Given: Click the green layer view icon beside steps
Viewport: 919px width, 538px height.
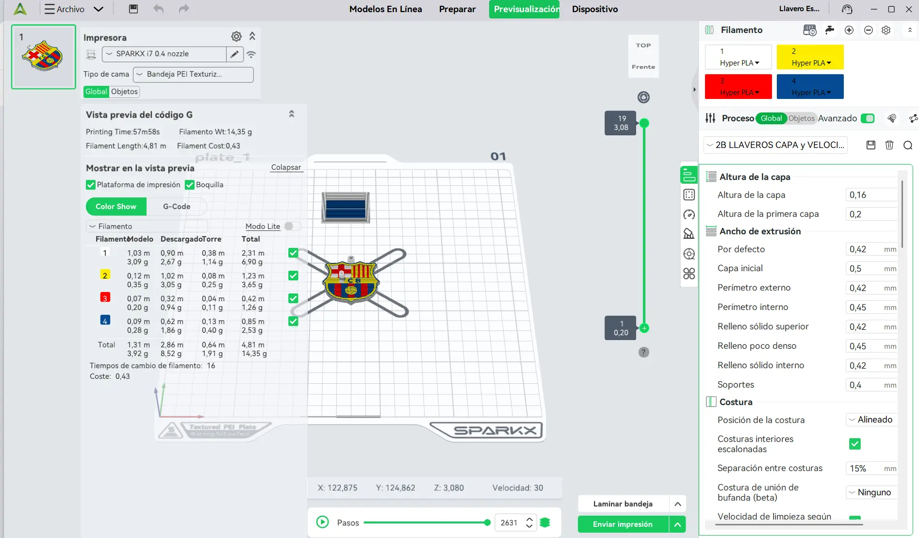Looking at the screenshot, I should tap(545, 522).
